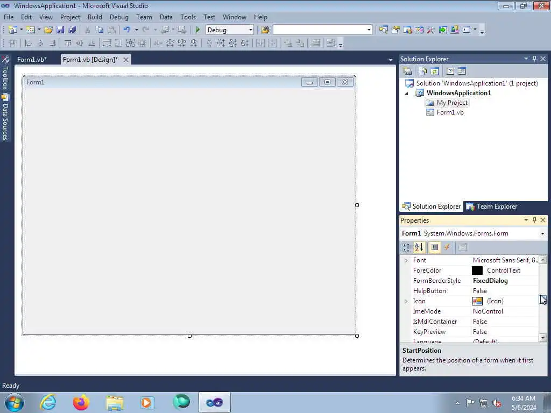The height and width of the screenshot is (413, 551).
Task: Click the Find in Files icon
Action: coord(265,30)
